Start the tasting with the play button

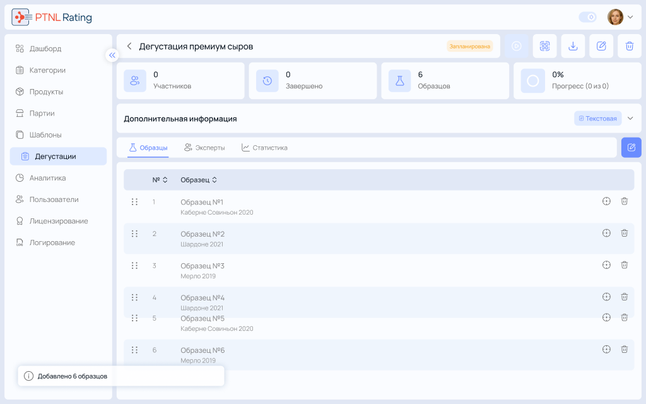(516, 46)
